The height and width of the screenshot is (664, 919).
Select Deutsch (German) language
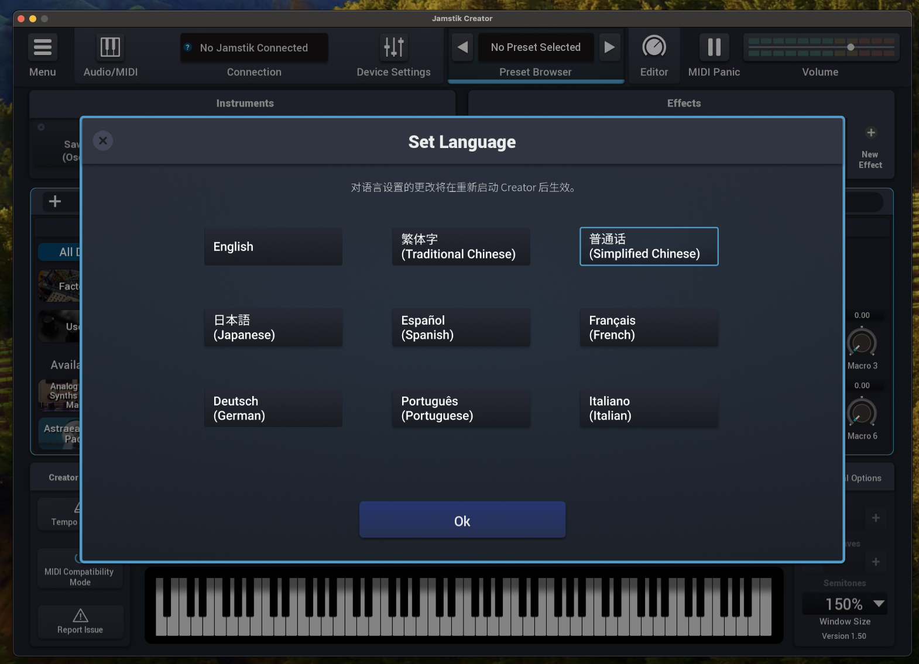[x=273, y=408]
